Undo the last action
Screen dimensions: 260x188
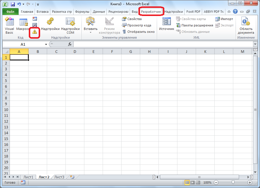click(19, 4)
